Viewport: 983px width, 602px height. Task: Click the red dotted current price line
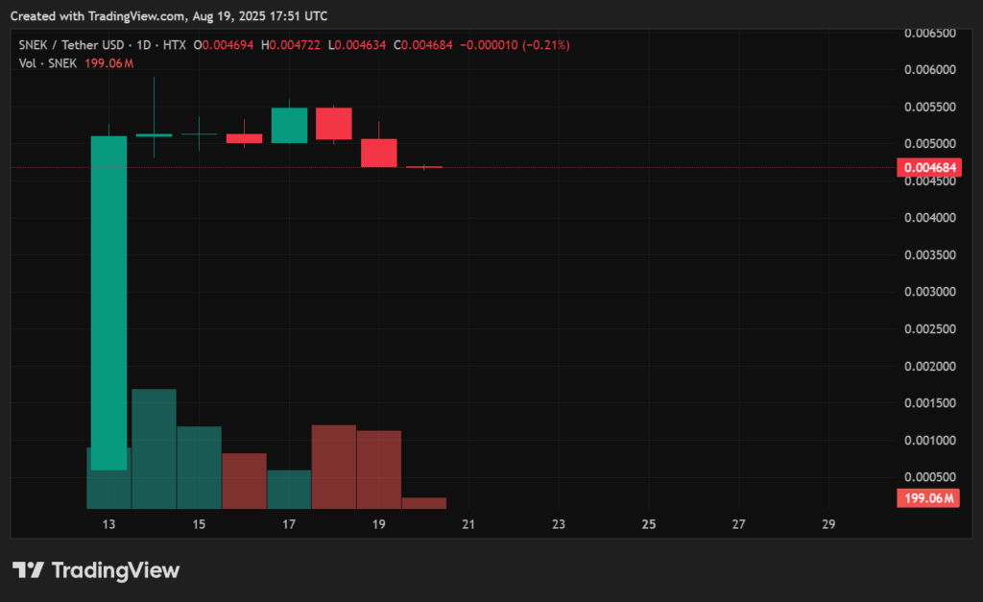coord(576,166)
